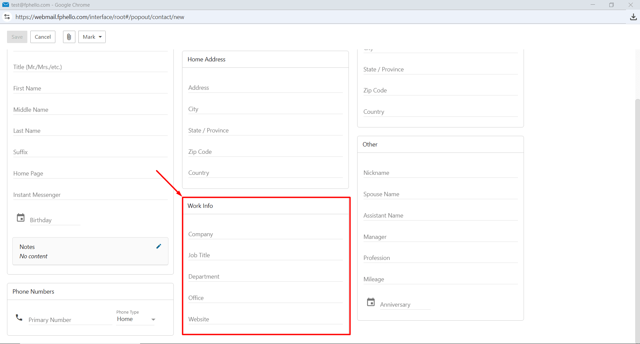Select the Company input field
The image size is (640, 344).
(x=265, y=234)
